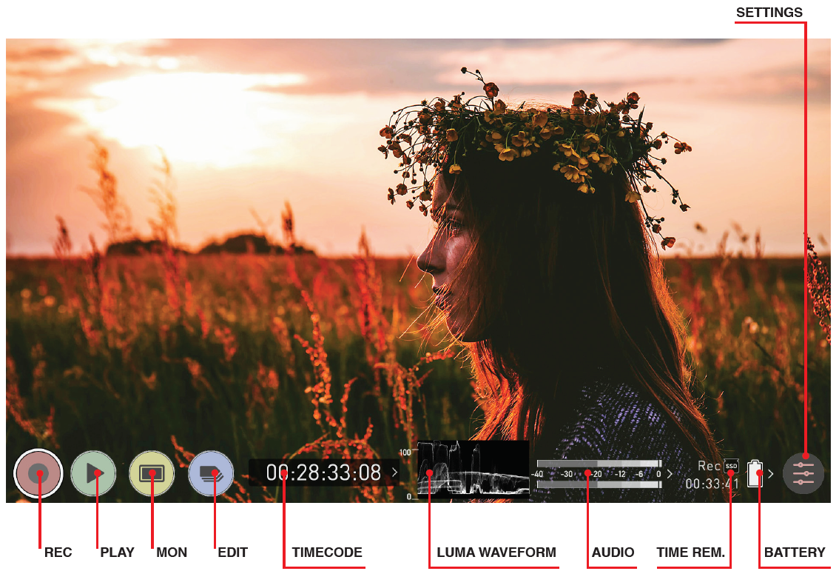Tap the battery status icon
Screen dimensions: 839x574
click(x=754, y=473)
